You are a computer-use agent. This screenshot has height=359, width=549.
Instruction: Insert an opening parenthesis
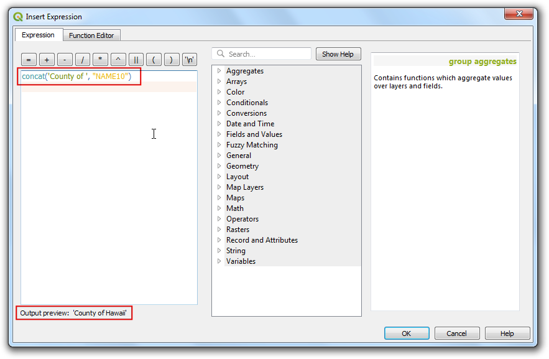154,60
